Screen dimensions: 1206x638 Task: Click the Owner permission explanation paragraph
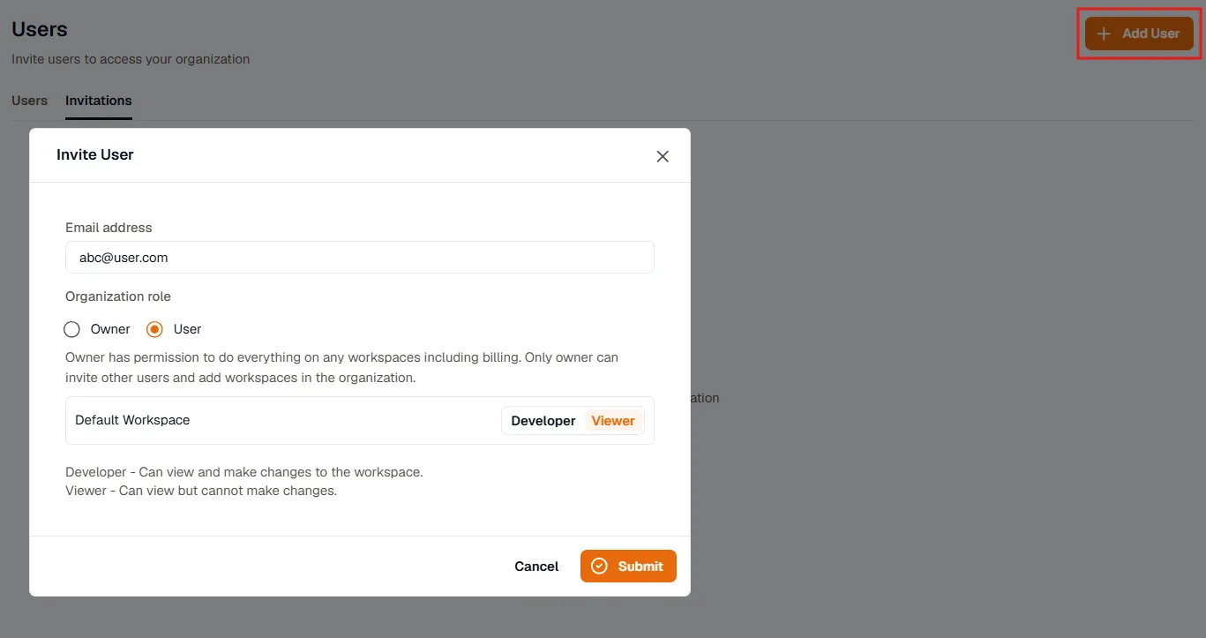pos(342,368)
